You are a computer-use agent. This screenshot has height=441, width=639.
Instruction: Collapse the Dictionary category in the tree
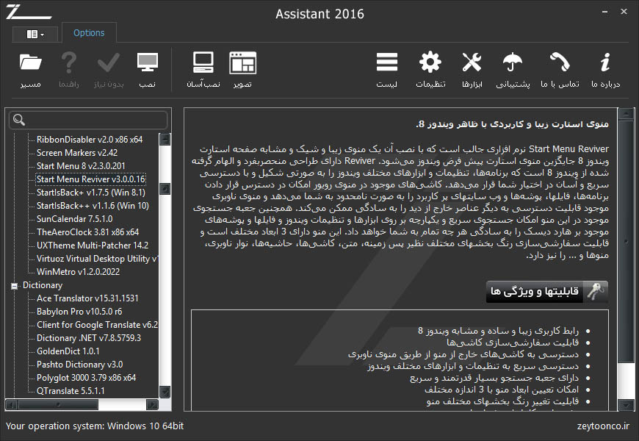(x=16, y=284)
